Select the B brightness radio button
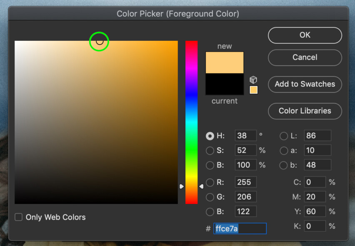The height and width of the screenshot is (246, 355). click(x=210, y=165)
